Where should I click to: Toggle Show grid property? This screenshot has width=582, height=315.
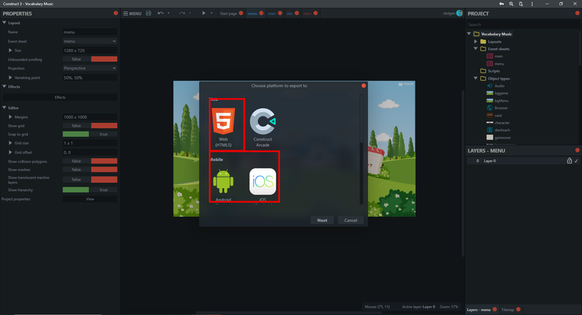(90, 126)
